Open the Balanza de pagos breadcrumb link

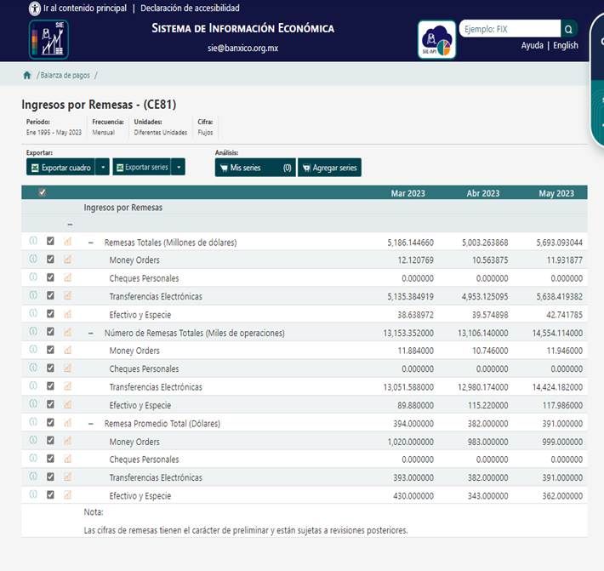65,76
